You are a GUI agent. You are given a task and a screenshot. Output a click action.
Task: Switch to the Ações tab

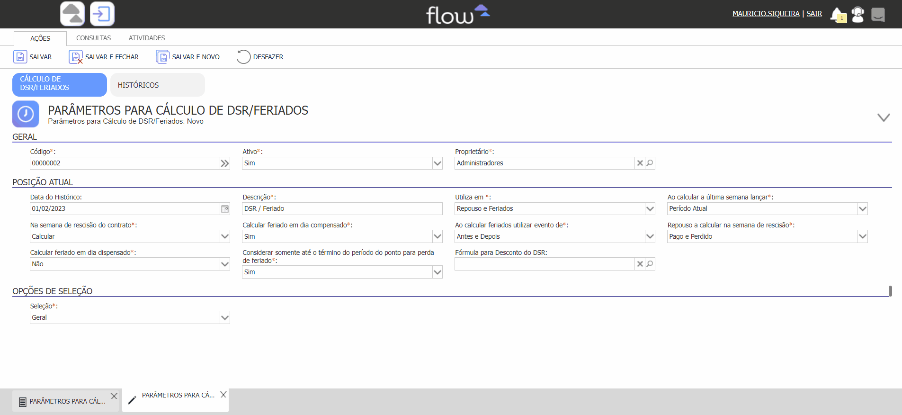click(x=40, y=38)
